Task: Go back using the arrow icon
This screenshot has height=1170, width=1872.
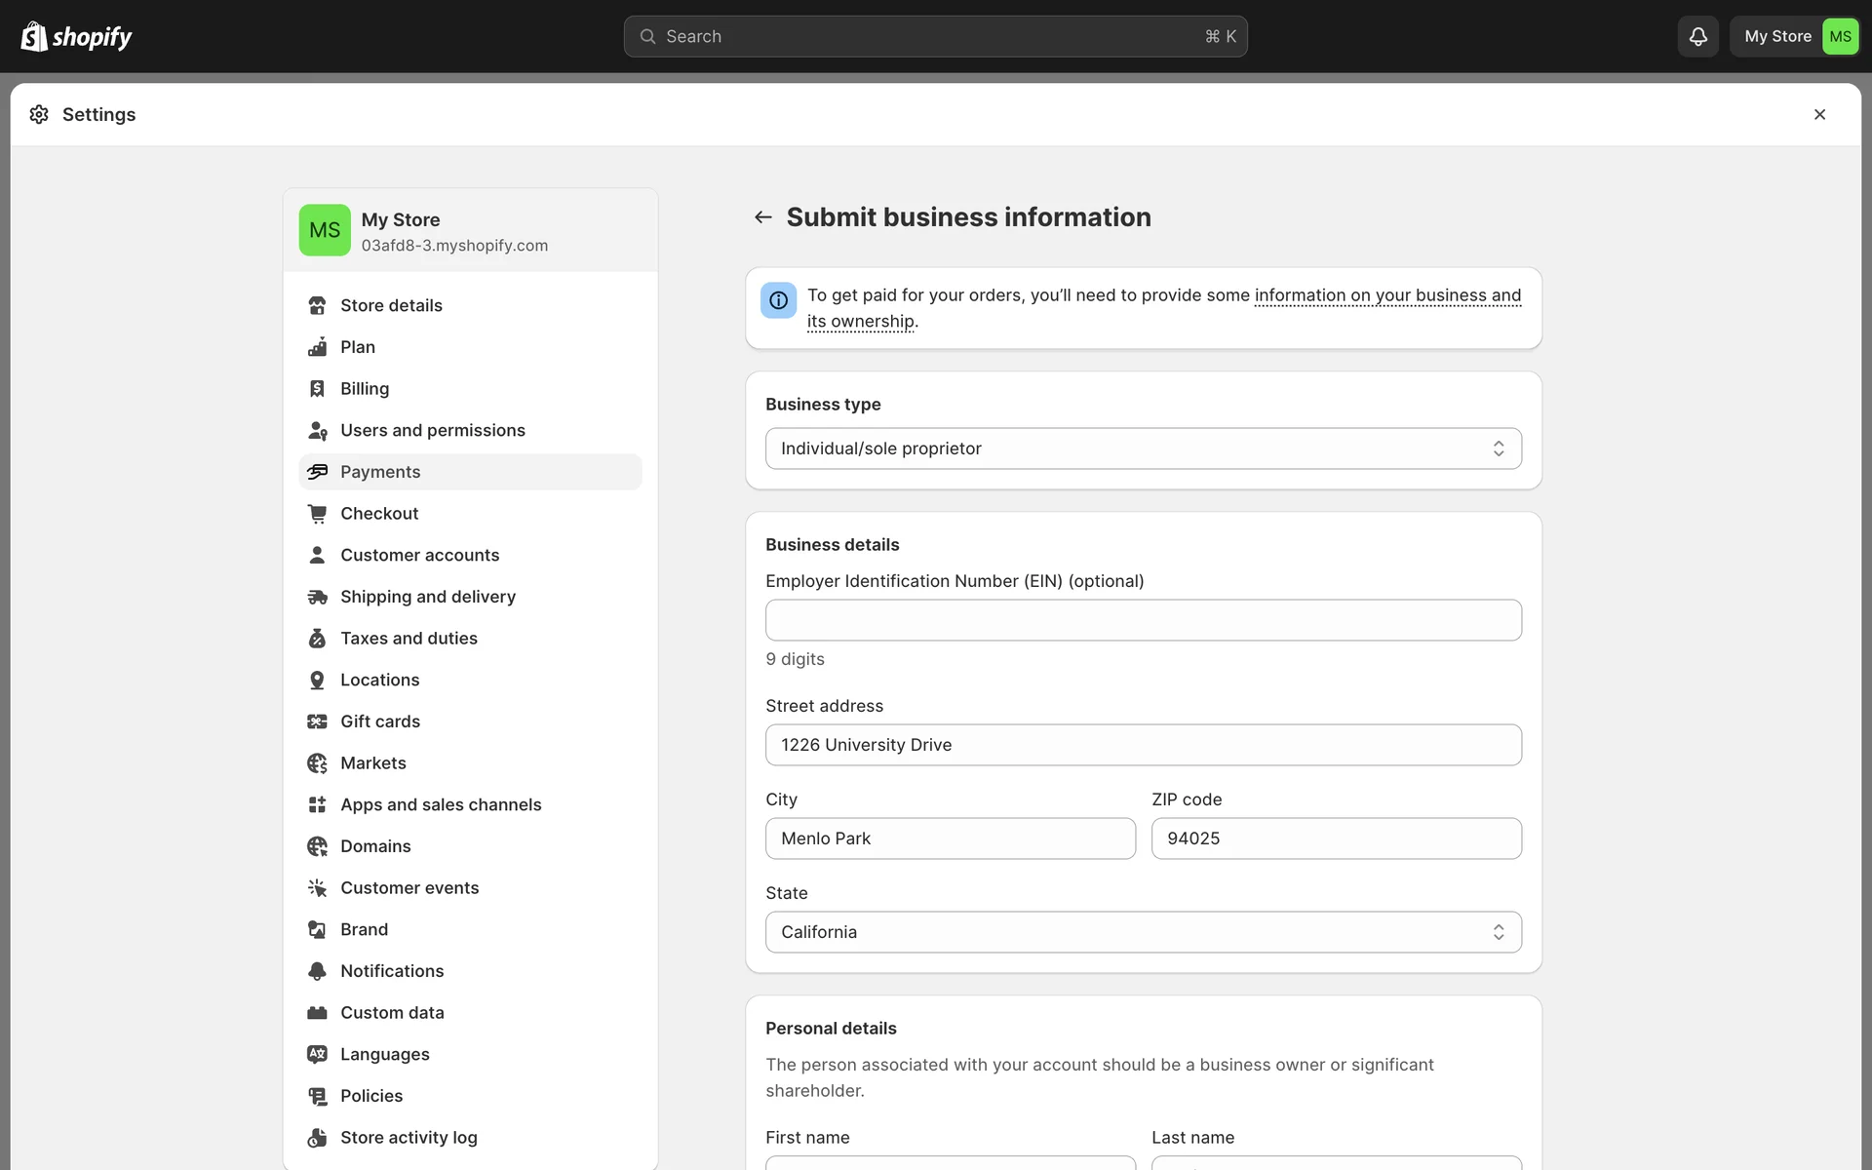Action: (x=763, y=217)
